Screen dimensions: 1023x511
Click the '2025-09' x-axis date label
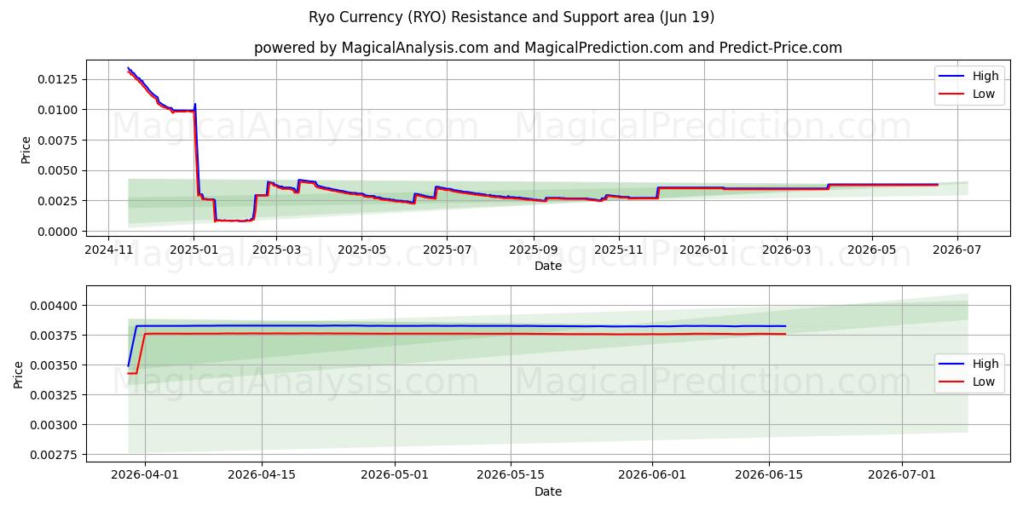click(x=534, y=250)
